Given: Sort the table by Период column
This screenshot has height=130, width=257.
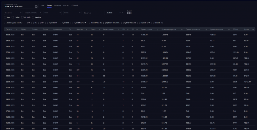Looking at the screenshot, I should click(x=17, y=29).
